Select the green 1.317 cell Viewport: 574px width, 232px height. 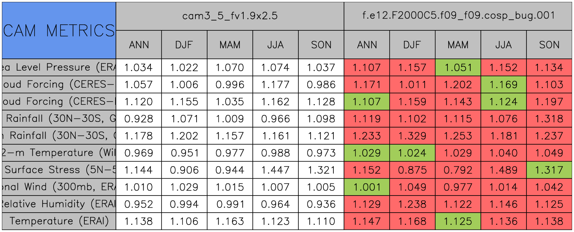549,170
